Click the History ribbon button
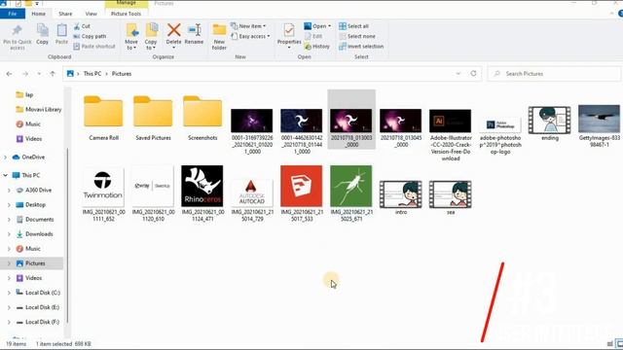 pos(317,47)
